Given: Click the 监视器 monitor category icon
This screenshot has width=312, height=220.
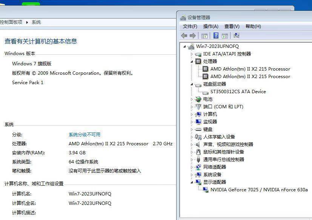Looking at the screenshot, I should tap(198, 122).
